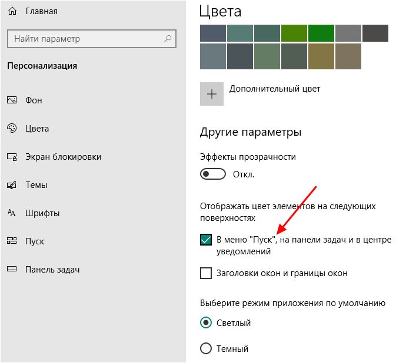Click the Темы themes icon
The height and width of the screenshot is (363, 396).
(12, 185)
